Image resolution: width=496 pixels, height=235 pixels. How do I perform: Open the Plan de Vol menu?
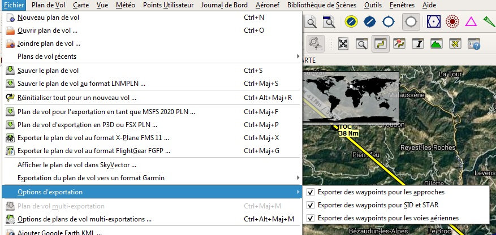click(x=48, y=5)
